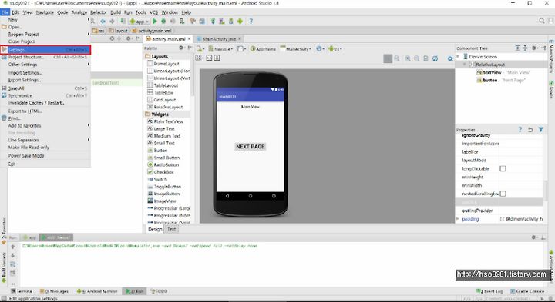The height and width of the screenshot is (302, 555).
Task: Click the Properties restore default undo icon
Action: coord(530,130)
